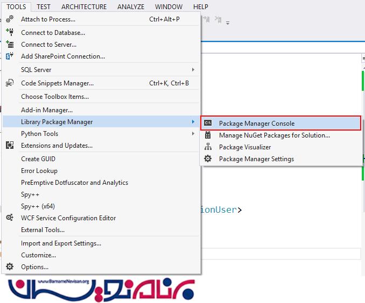Click the Attach to Process icon

(10, 19)
